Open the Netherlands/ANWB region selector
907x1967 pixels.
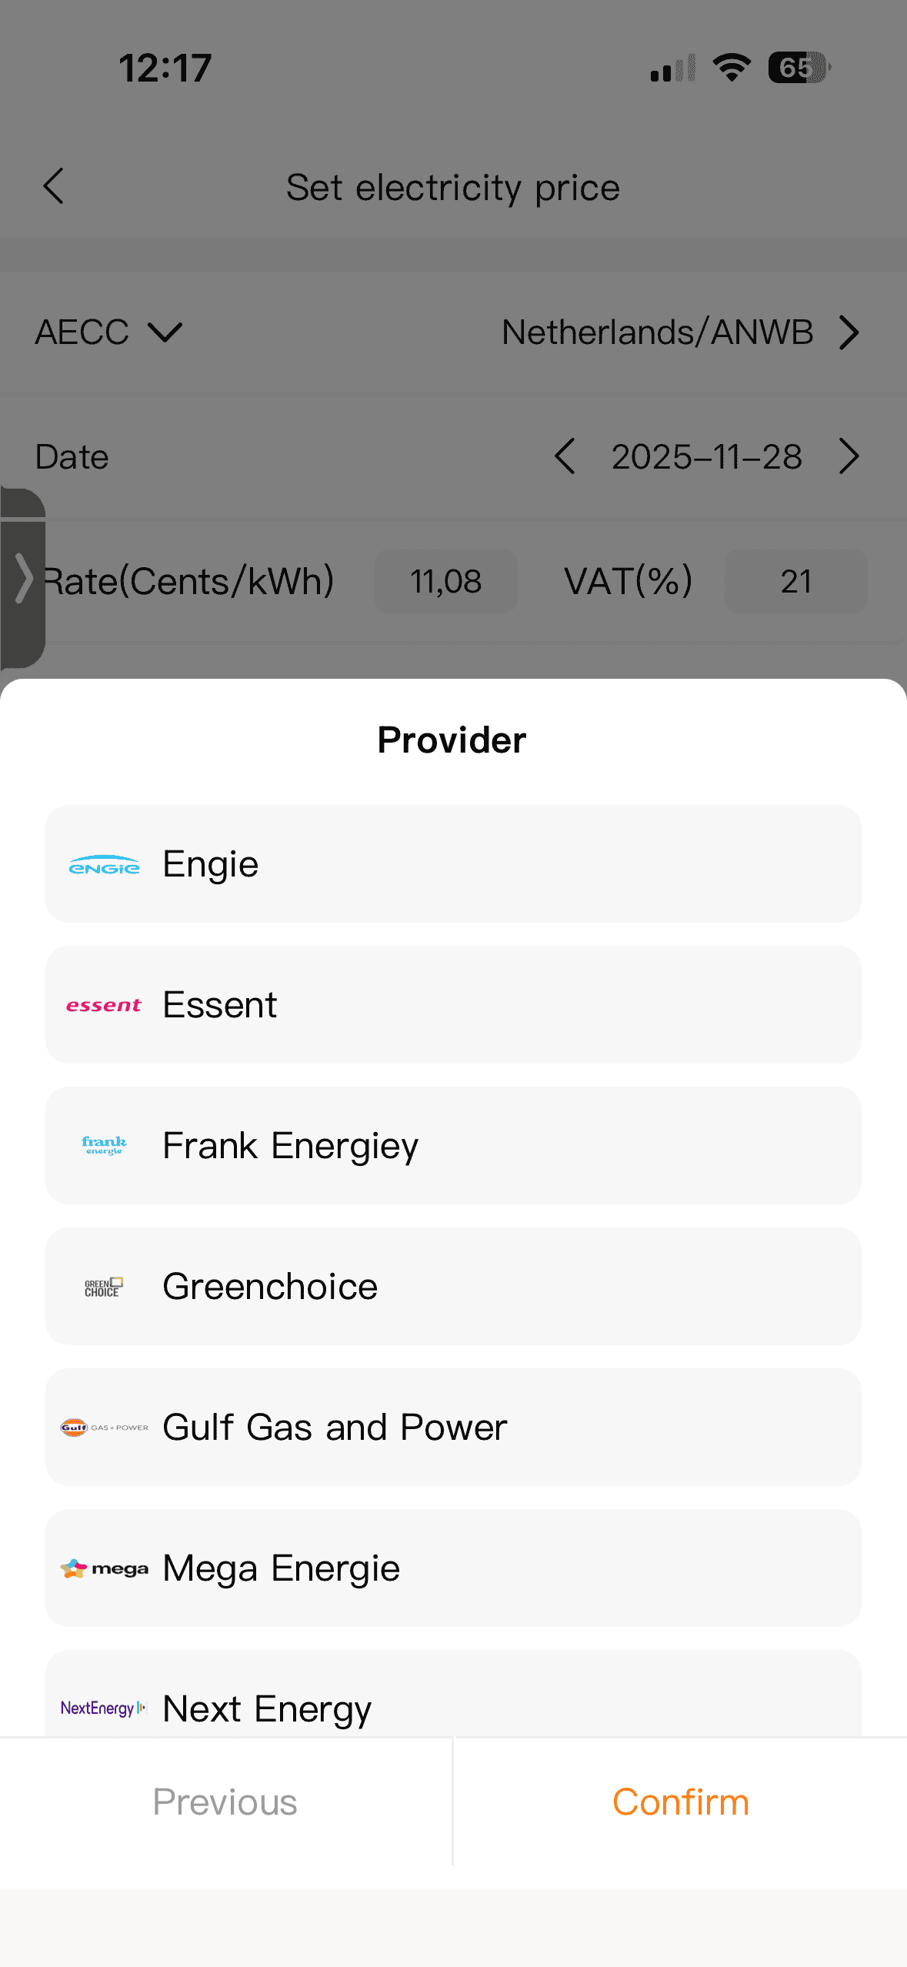coord(679,332)
